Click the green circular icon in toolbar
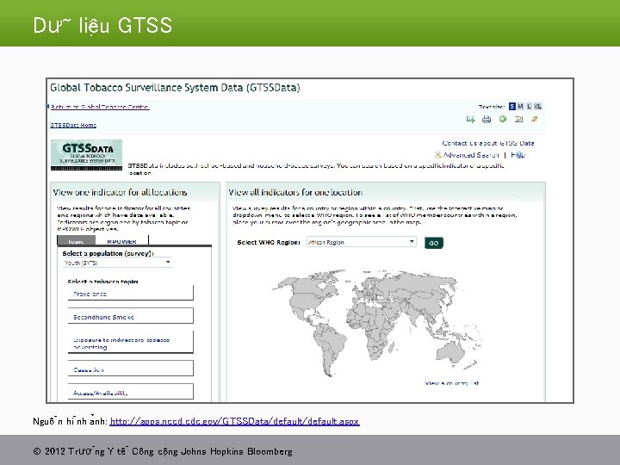The height and width of the screenshot is (465, 620). click(503, 119)
